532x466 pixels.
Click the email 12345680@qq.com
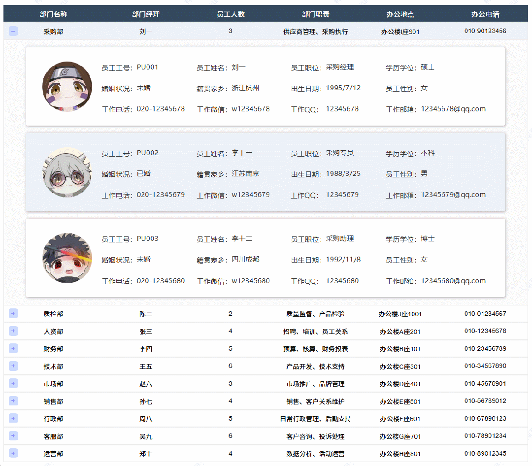click(x=453, y=281)
